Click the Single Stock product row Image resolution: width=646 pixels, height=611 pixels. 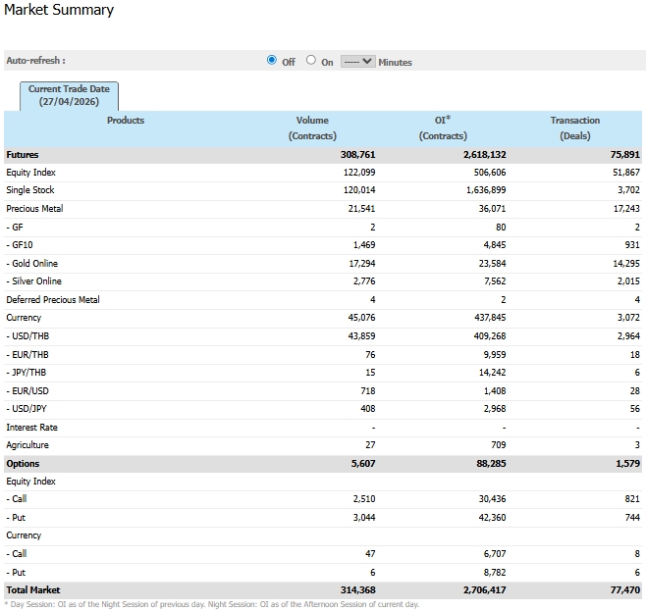tap(30, 190)
